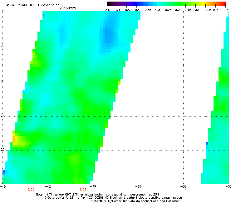The width and height of the screenshot is (231, 203).
Task: Click the latitude axis label 30
Action: point(2,10)
